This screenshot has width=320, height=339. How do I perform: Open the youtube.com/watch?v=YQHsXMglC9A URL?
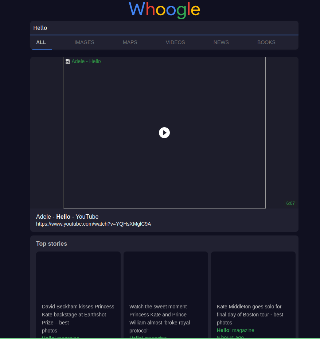tap(93, 224)
